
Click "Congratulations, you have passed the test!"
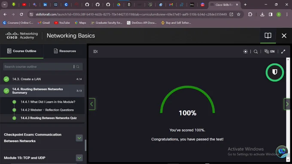[187, 139]
